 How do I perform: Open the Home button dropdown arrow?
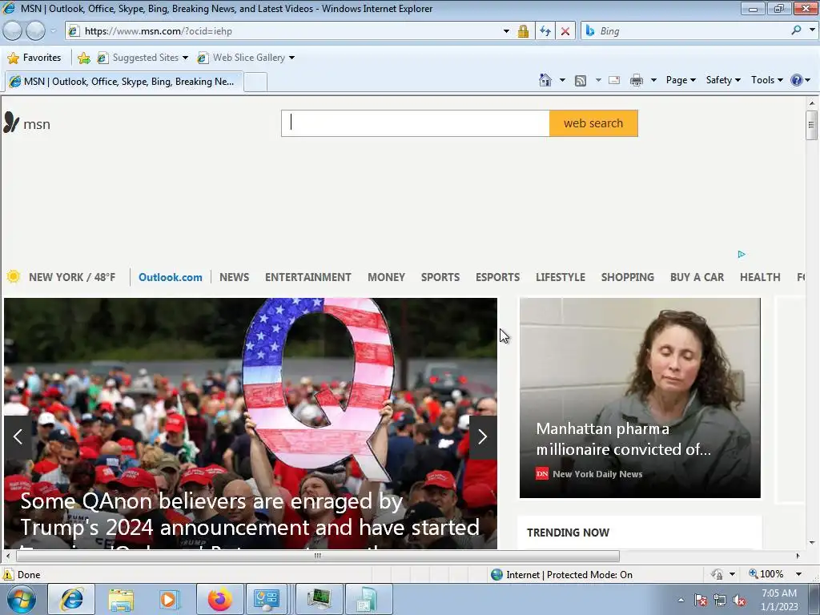click(x=562, y=80)
